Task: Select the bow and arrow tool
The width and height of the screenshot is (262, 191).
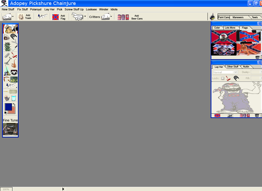Action: pyautogui.click(x=7, y=80)
